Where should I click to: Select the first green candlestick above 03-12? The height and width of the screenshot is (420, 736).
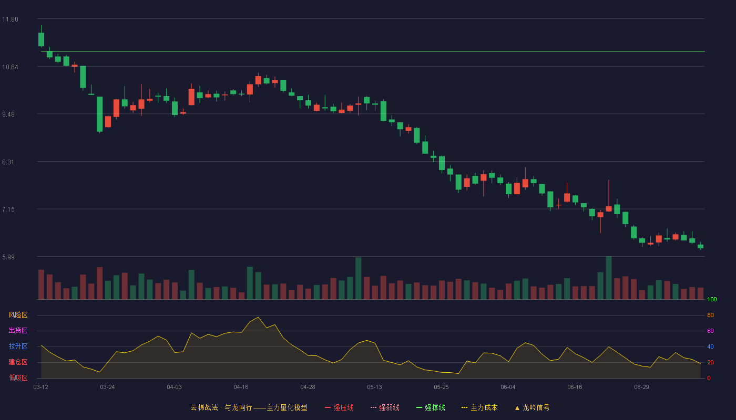[41, 39]
